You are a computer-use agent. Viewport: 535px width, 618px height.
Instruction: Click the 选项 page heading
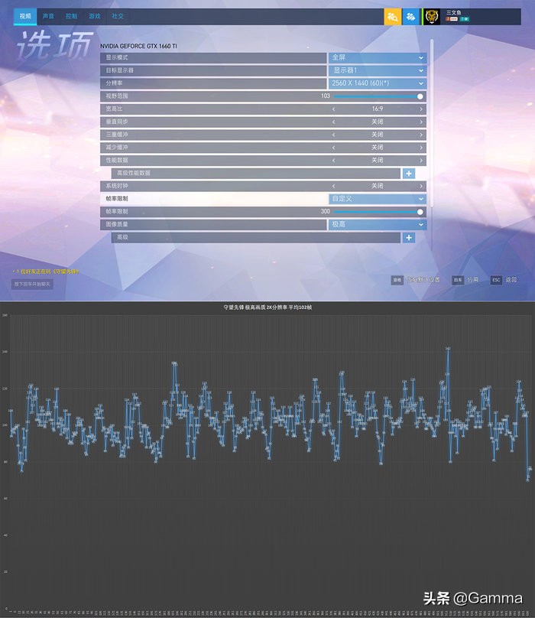[55, 45]
